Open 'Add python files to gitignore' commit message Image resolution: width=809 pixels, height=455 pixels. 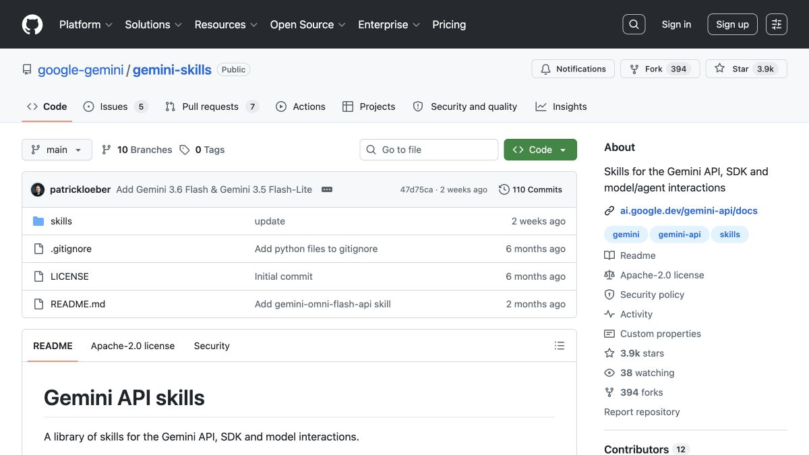click(x=316, y=249)
